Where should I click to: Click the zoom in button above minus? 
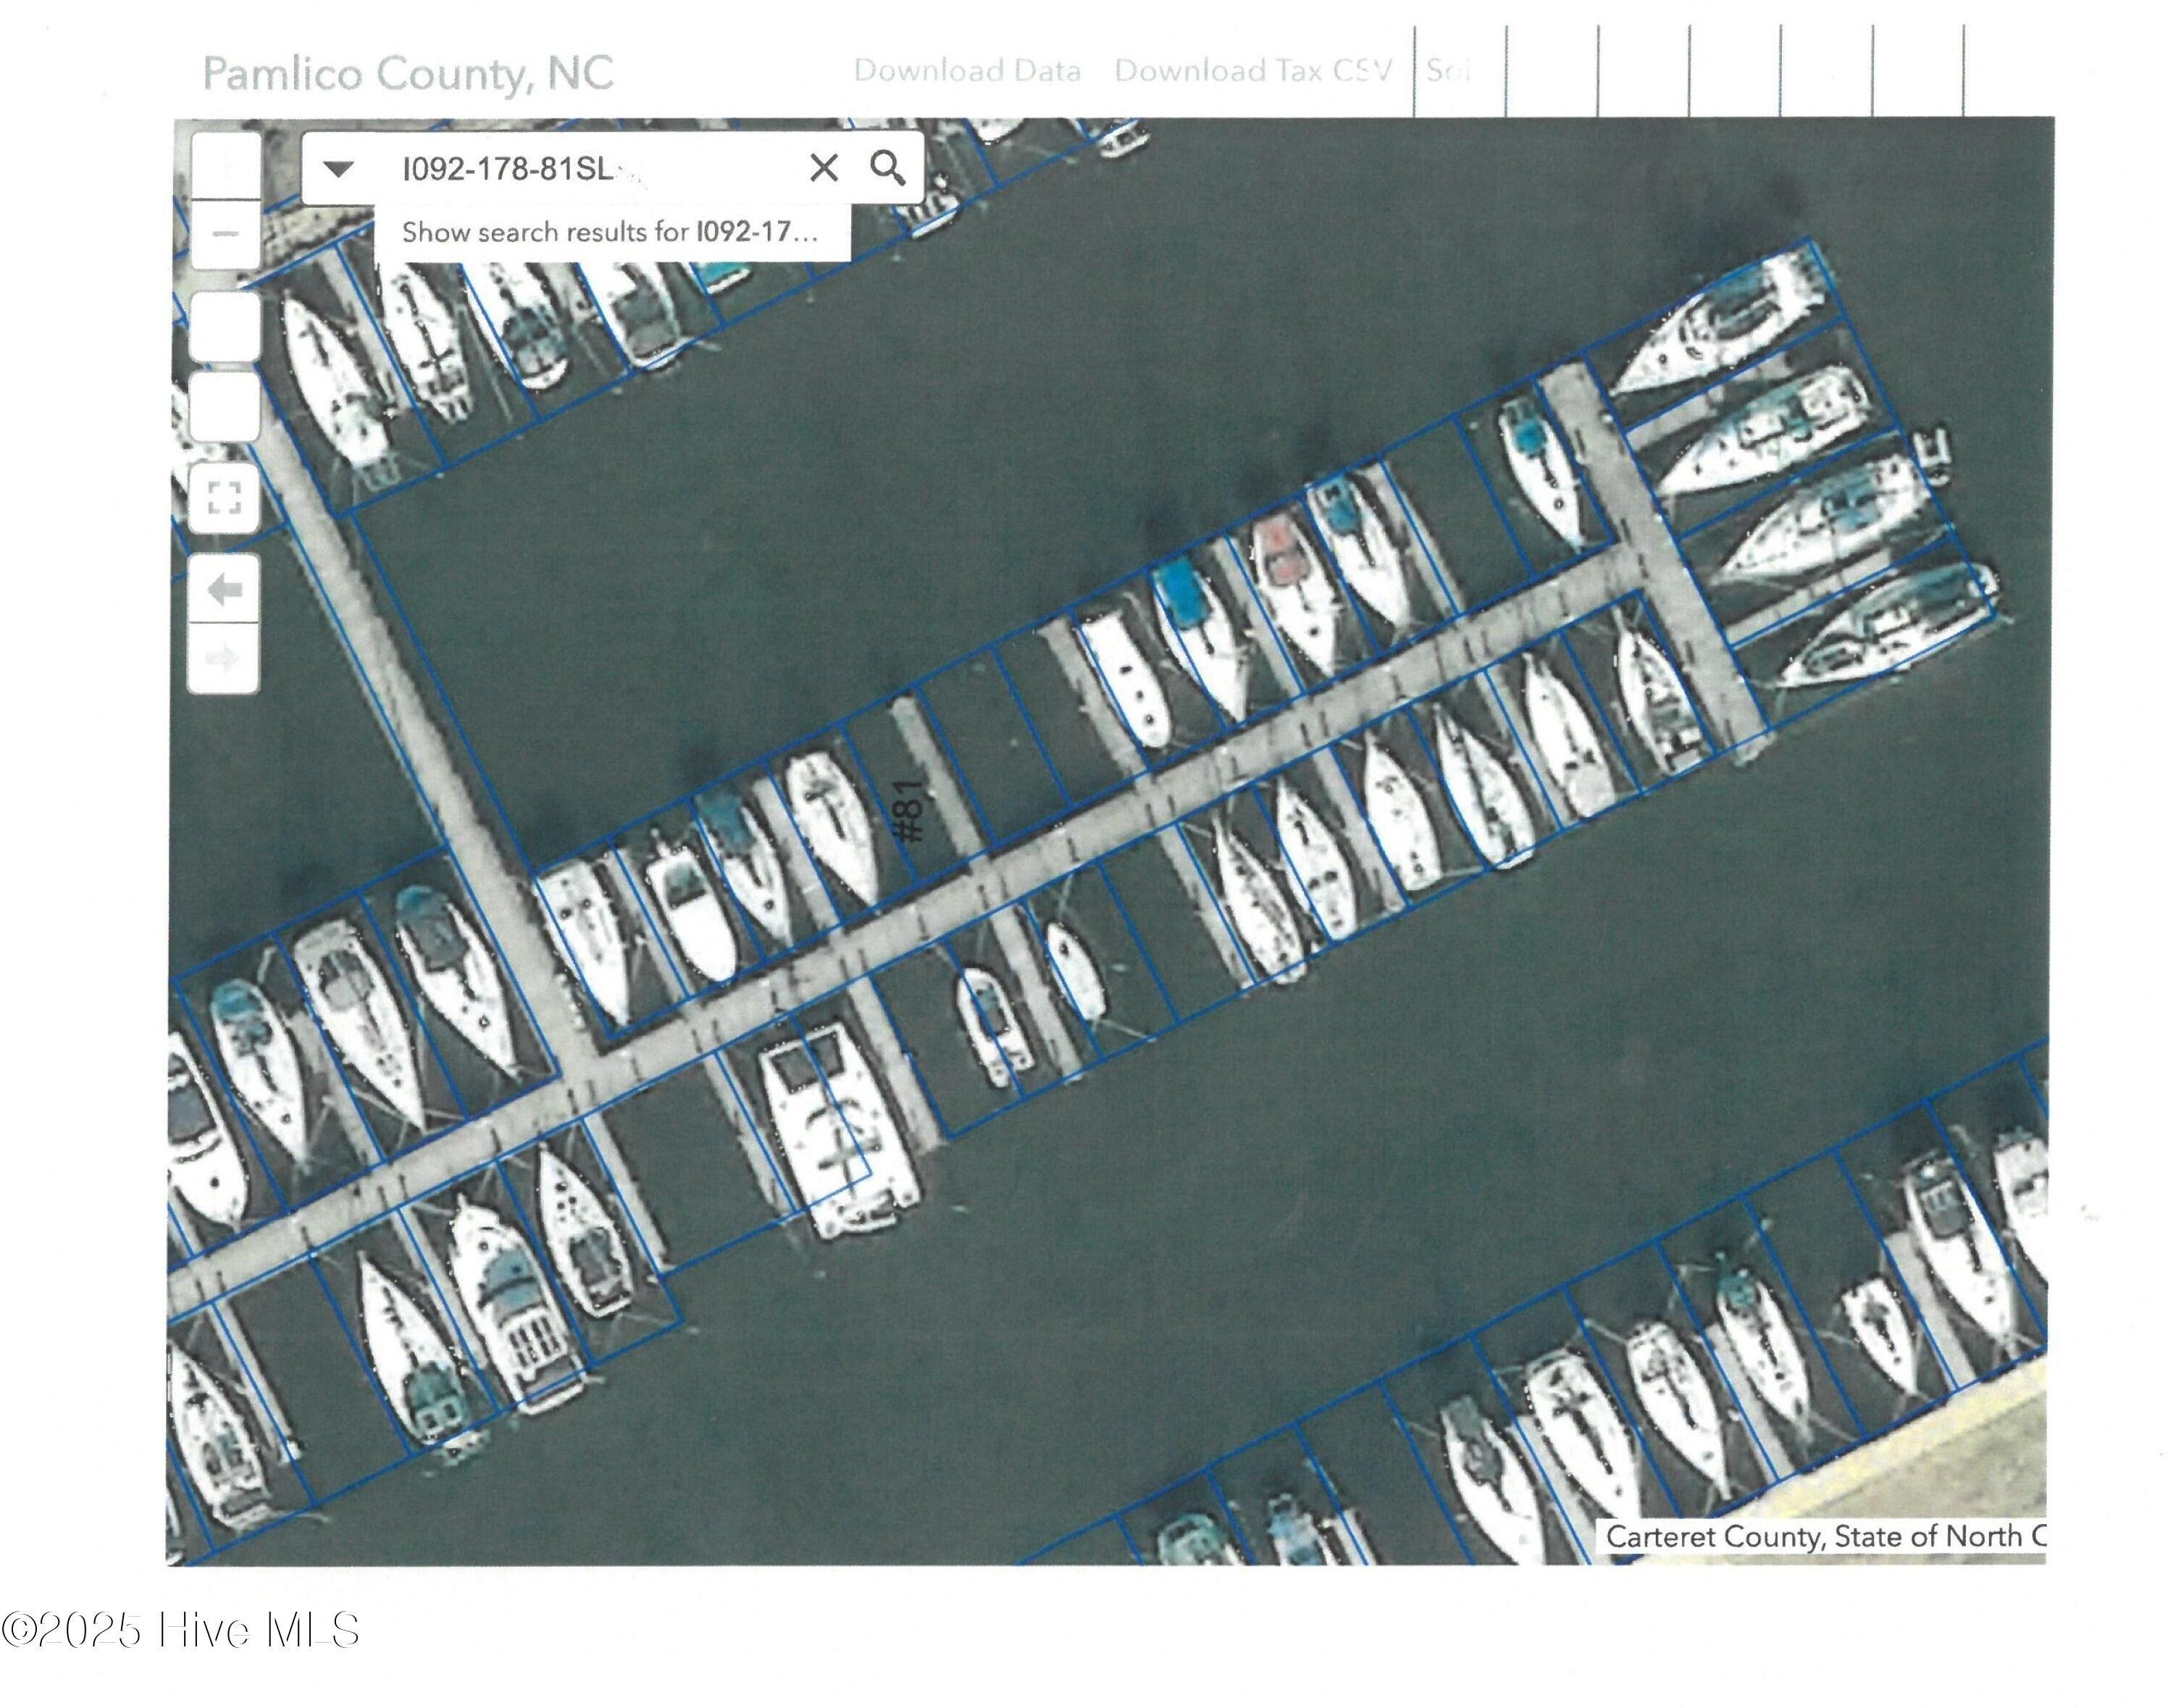pos(226,167)
